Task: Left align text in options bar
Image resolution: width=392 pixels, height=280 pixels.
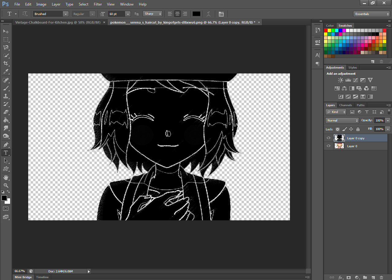Action: coord(170,14)
